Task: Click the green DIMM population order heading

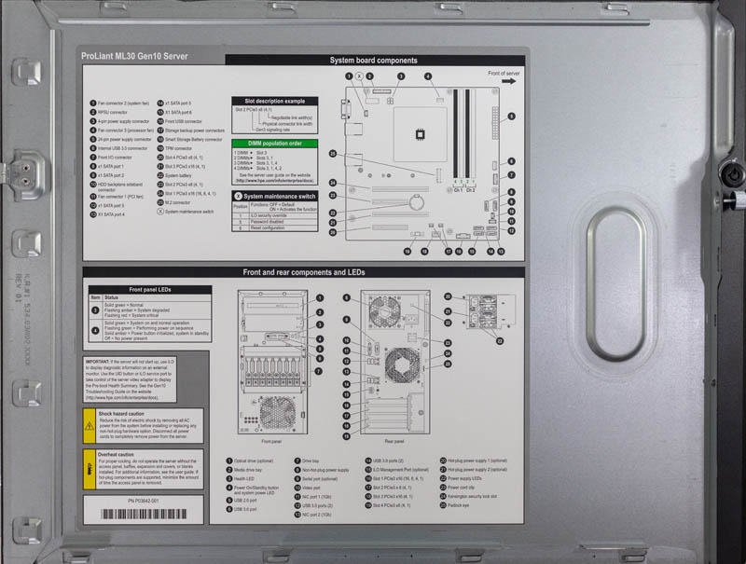Action: tap(274, 144)
